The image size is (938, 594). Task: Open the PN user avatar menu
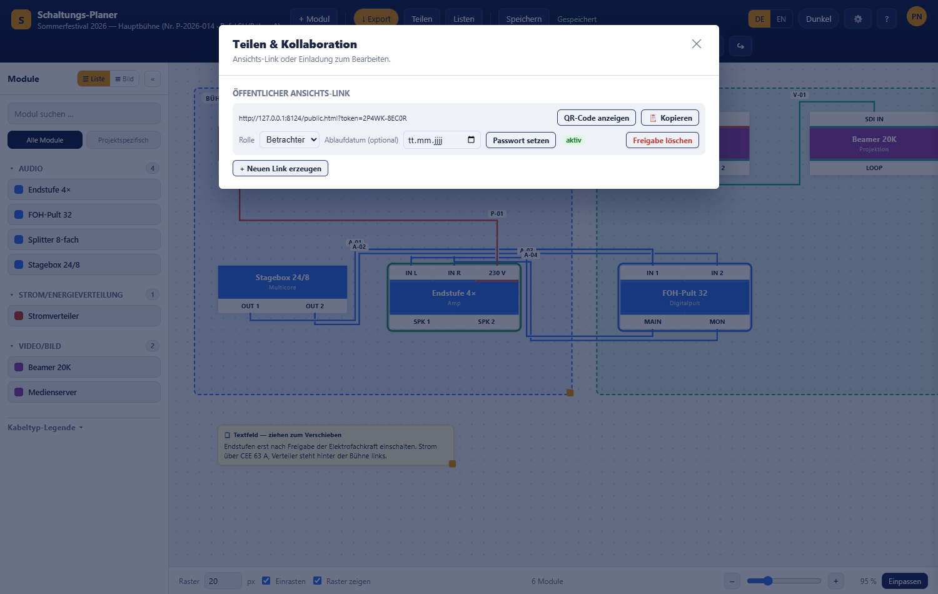(x=917, y=17)
